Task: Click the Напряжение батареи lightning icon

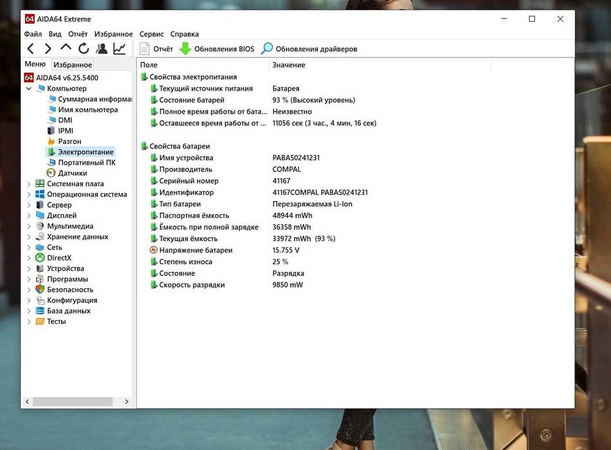Action: [x=154, y=250]
